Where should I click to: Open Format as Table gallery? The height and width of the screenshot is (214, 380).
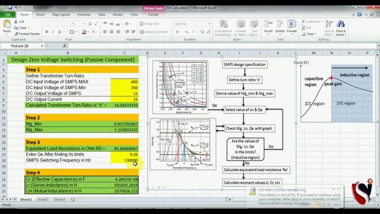[x=240, y=28]
